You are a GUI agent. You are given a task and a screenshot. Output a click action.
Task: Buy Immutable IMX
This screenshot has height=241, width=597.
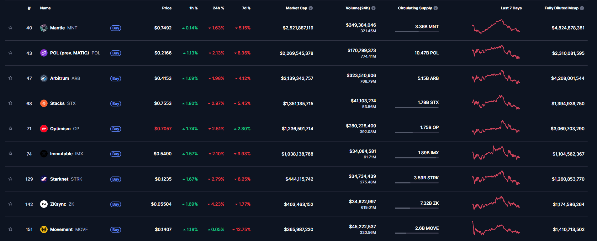pos(116,154)
